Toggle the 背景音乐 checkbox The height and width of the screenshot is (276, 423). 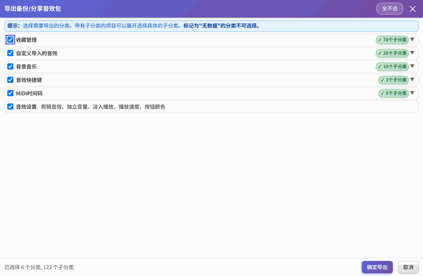click(x=10, y=66)
